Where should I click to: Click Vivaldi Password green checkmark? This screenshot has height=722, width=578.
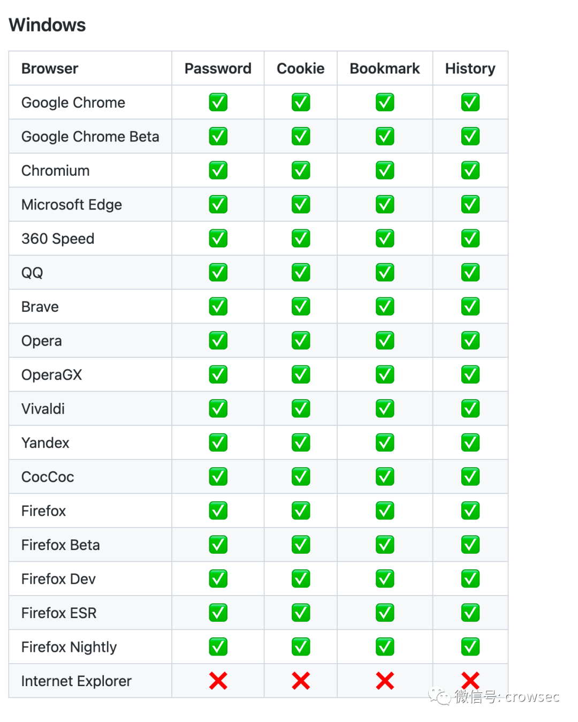tap(218, 409)
